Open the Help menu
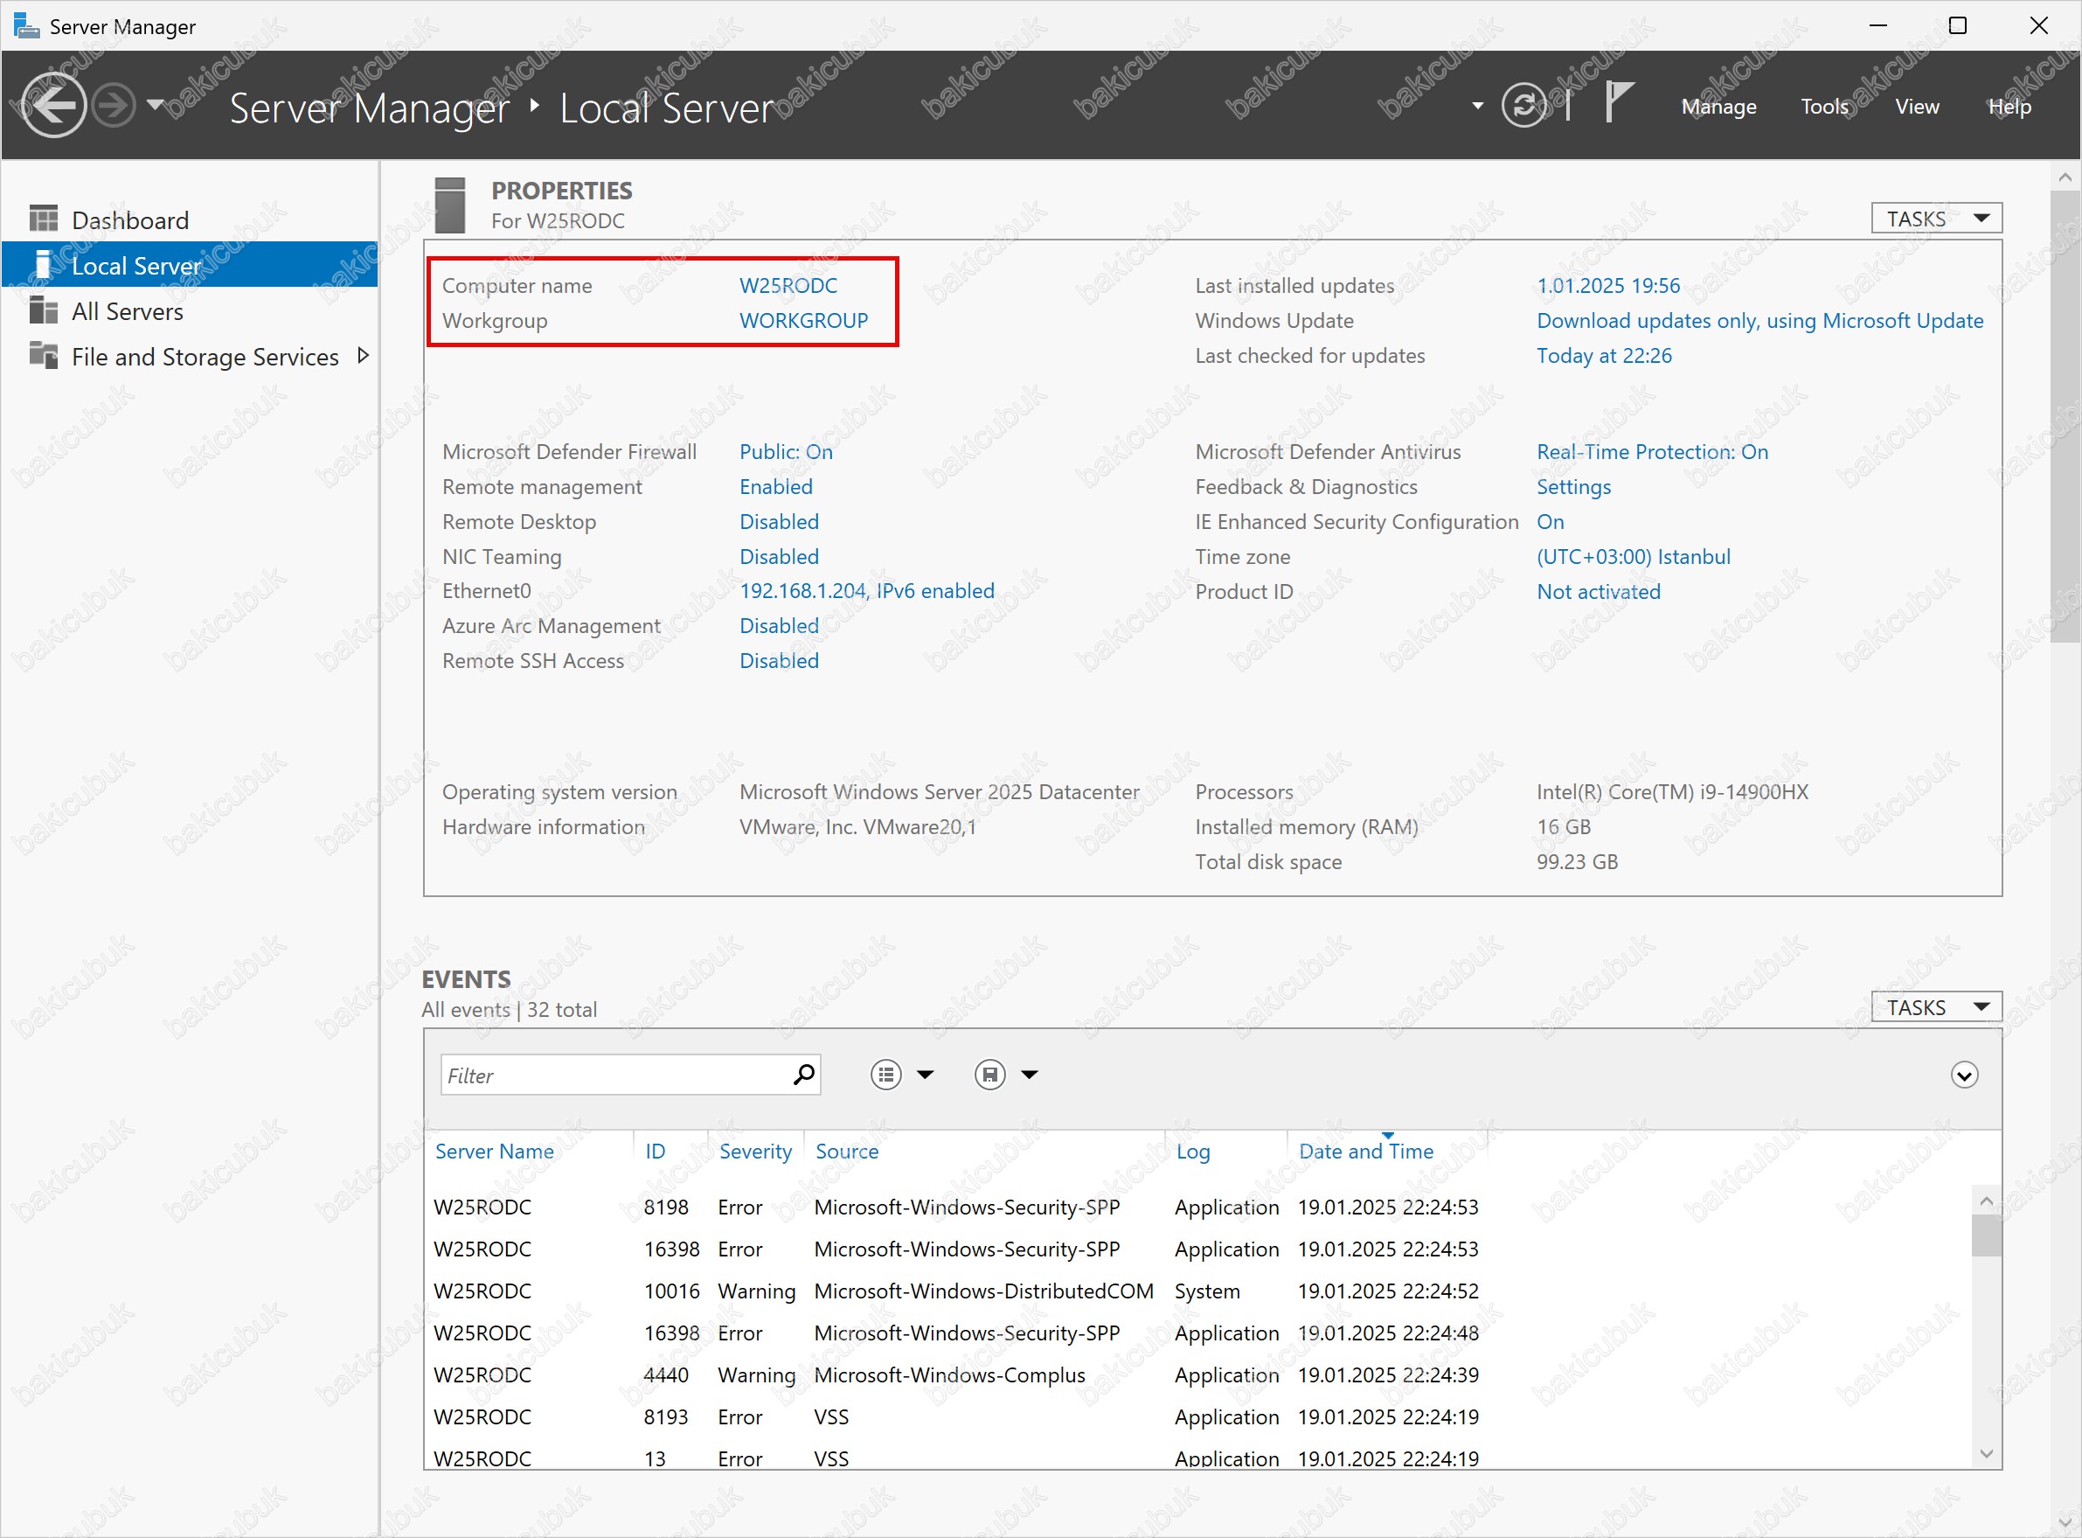 click(2009, 106)
